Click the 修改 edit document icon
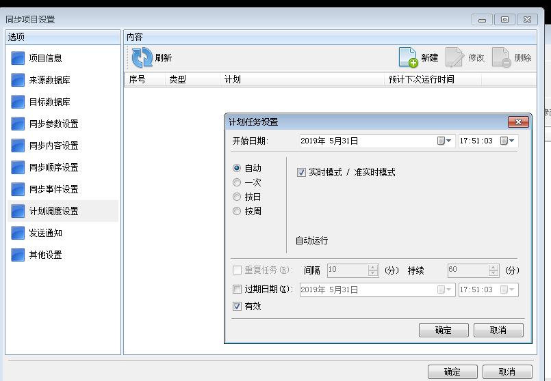The width and height of the screenshot is (551, 381). click(454, 57)
